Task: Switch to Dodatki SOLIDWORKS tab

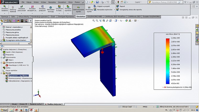Action: pos(151,16)
